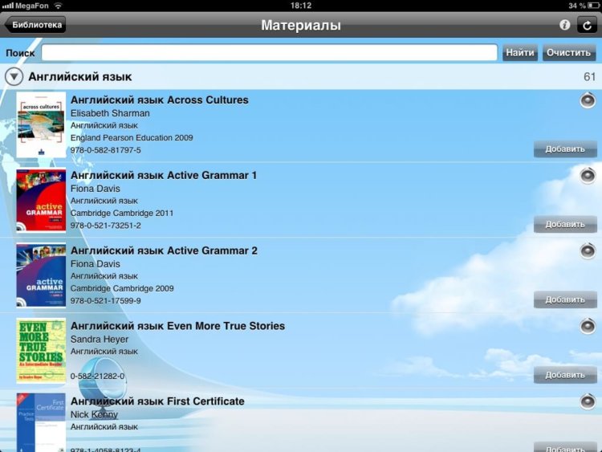Viewport: 602px width, 452px height.
Task: Click author Nick Kenny
Action: click(94, 414)
